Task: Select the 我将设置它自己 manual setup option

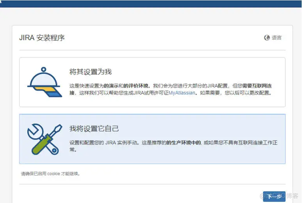Action: tap(152, 139)
